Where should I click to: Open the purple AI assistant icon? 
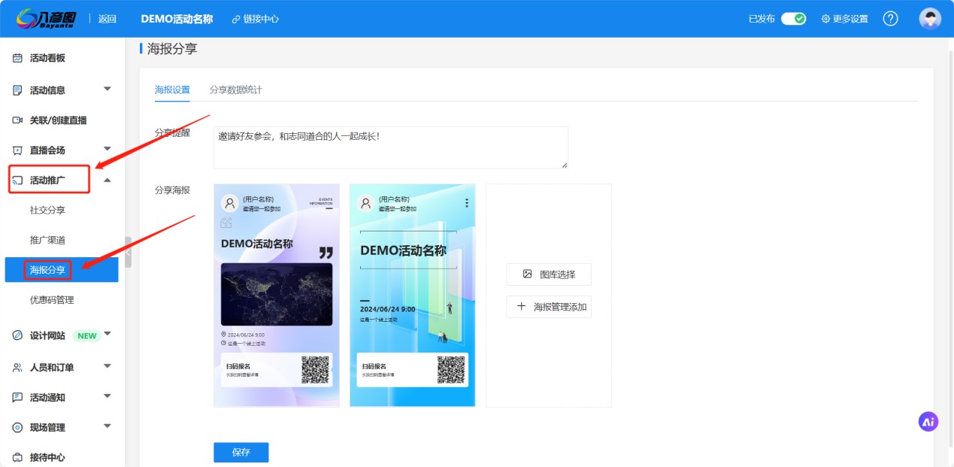tap(928, 422)
